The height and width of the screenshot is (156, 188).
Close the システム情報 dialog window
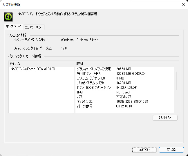(x=183, y=4)
